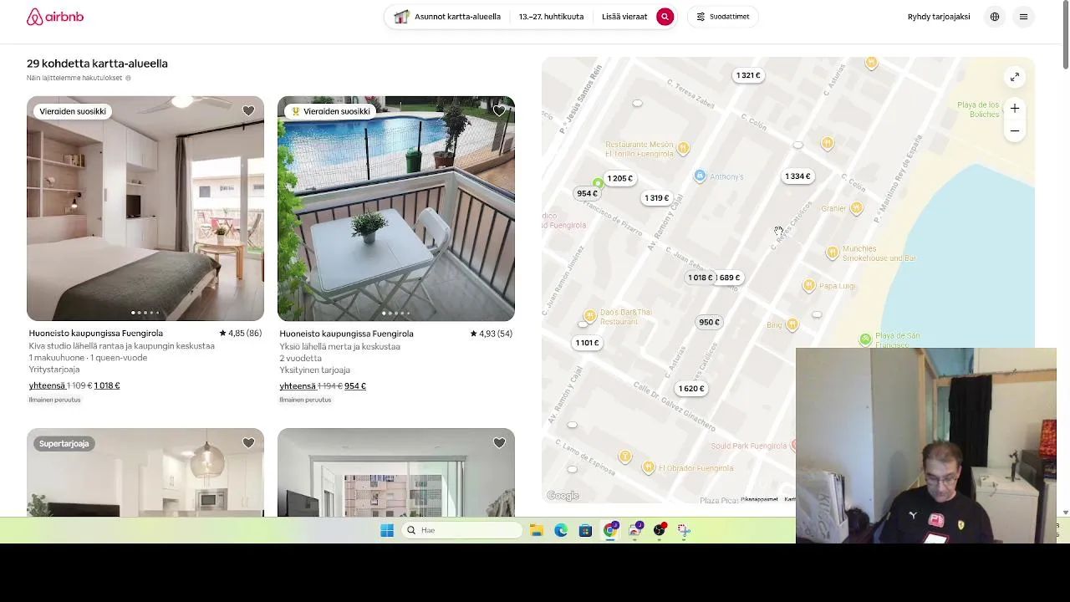Select the 1 205 € map price marker
Screen dimensions: 1070x602
(x=619, y=178)
